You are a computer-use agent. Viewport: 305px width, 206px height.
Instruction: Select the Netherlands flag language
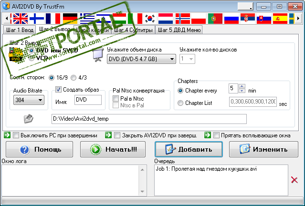tap(166, 19)
